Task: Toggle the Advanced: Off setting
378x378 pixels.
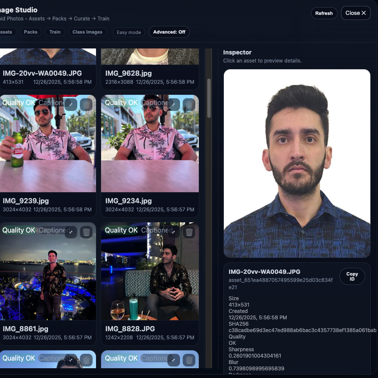Action: pyautogui.click(x=169, y=32)
